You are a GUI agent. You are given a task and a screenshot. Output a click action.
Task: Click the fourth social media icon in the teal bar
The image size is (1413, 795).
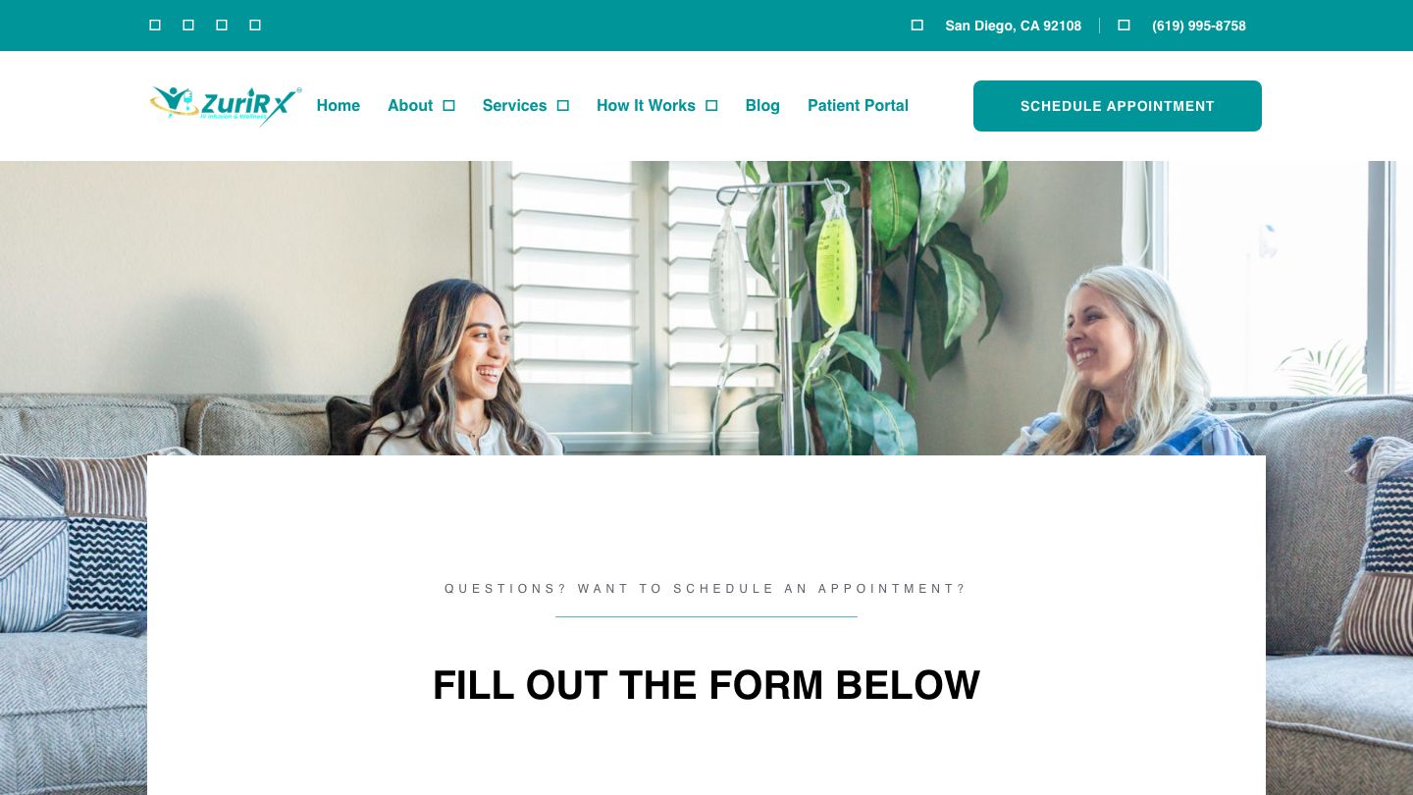click(x=255, y=26)
